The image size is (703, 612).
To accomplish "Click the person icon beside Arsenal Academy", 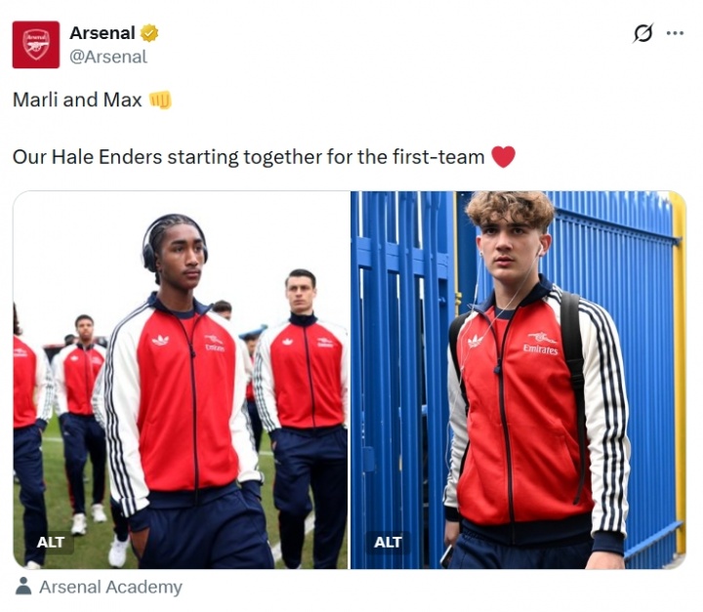I will (23, 587).
